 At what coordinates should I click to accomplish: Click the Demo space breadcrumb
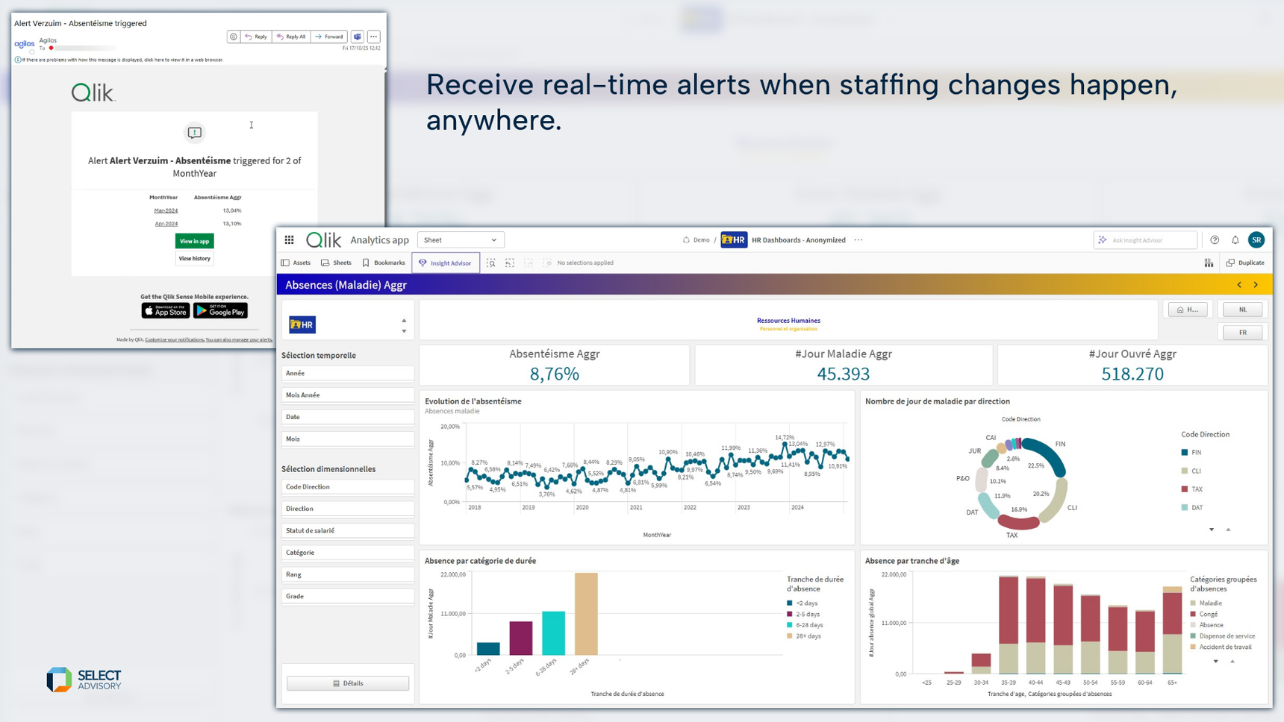click(696, 240)
